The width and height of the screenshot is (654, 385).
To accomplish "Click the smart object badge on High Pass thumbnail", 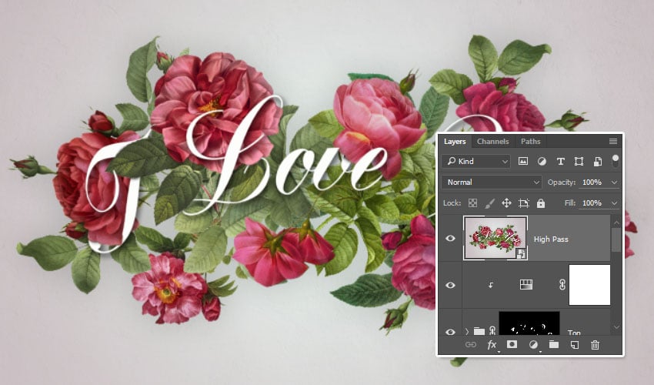I will [521, 253].
